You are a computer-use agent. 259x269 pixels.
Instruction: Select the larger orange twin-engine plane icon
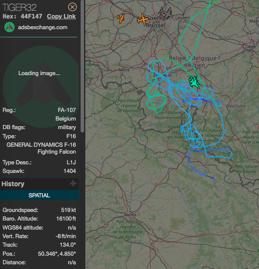(143, 20)
